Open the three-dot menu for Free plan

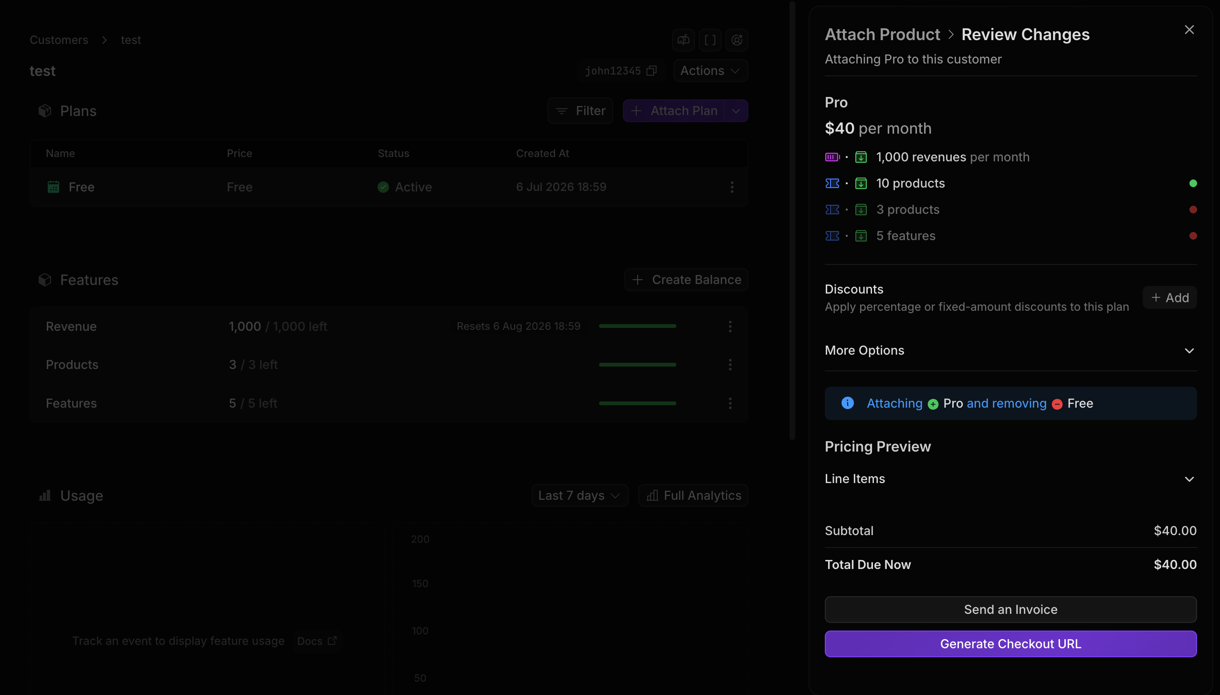[732, 187]
